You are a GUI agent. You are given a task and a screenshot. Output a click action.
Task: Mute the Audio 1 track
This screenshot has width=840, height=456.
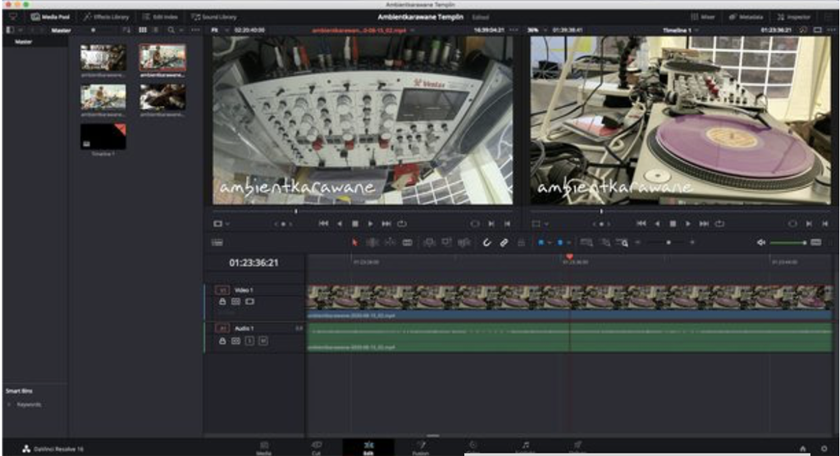coord(263,340)
